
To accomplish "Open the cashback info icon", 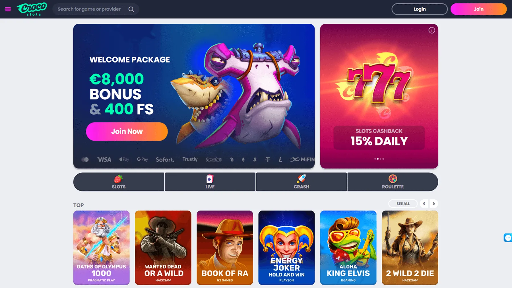I will click(x=432, y=30).
